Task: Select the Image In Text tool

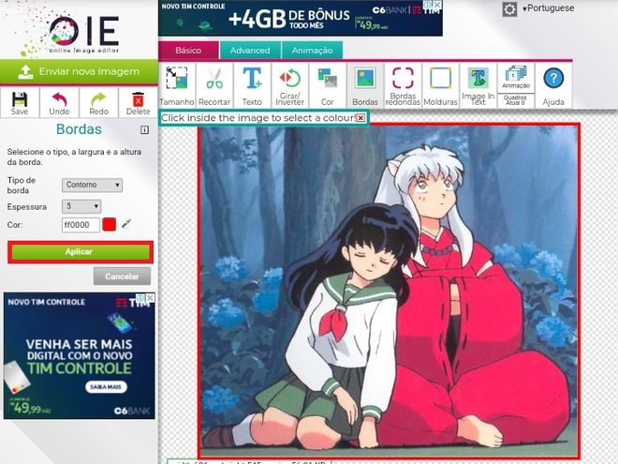Action: [x=478, y=85]
